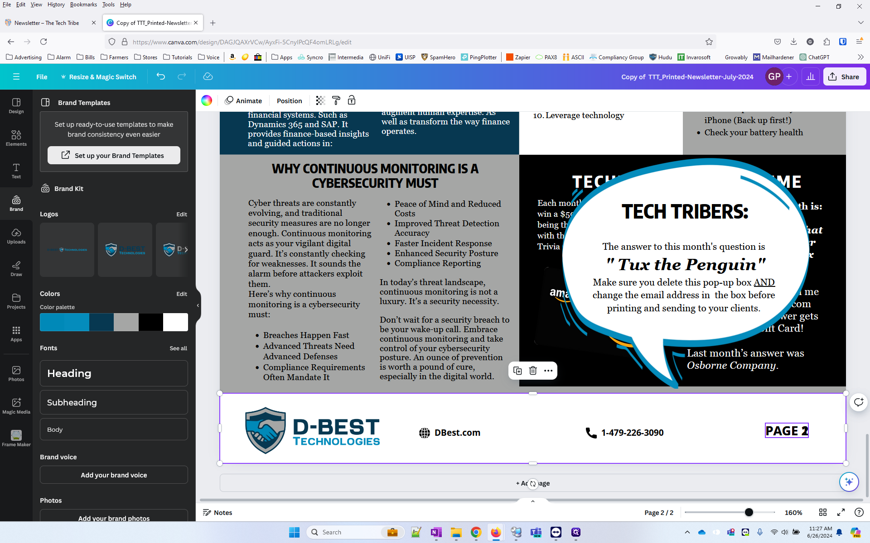Screen dimensions: 870x543
Task: Open the Uploads panel
Action: pos(16,236)
